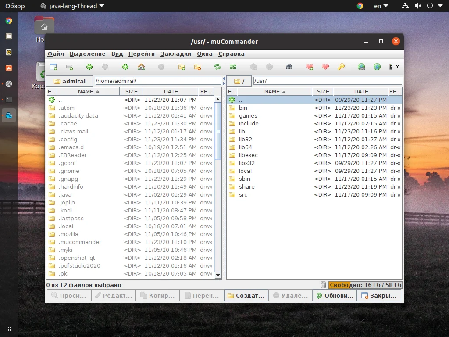Open credentials using the key icon

(x=340, y=67)
